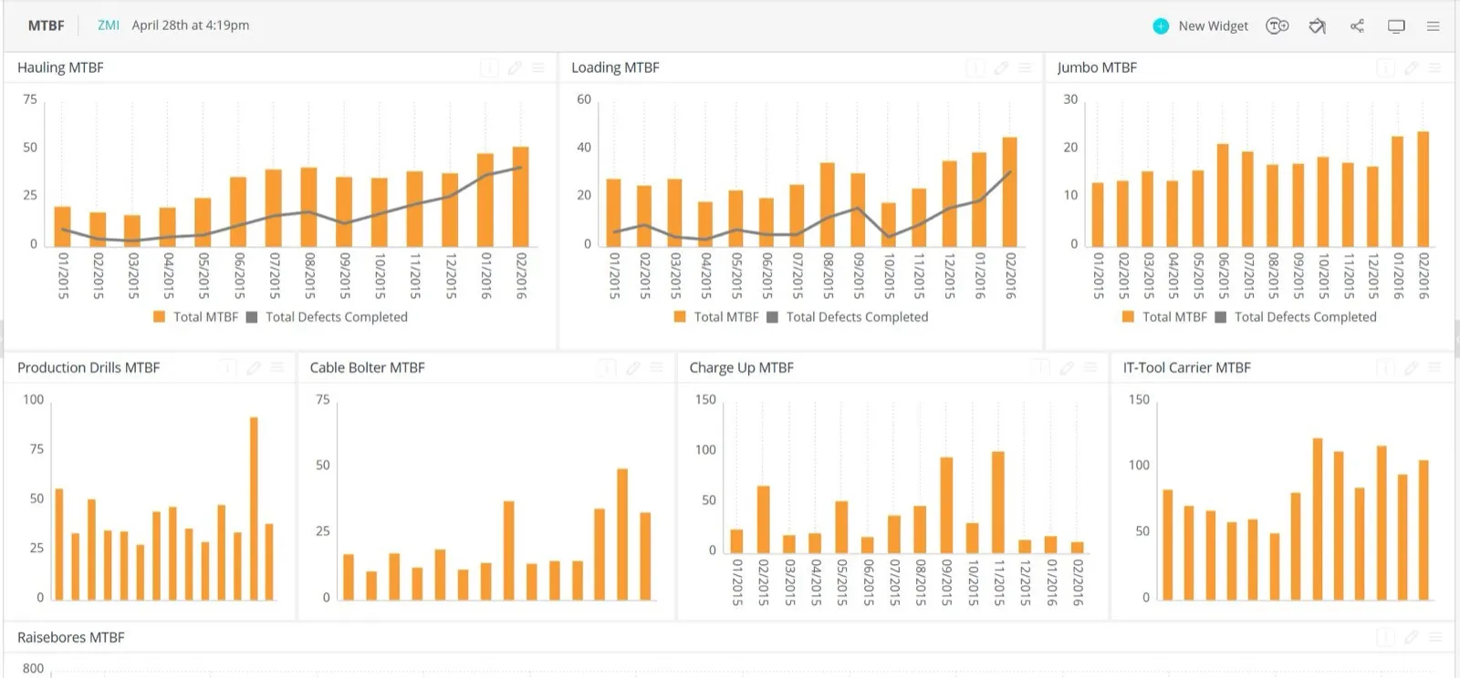
Task: Show info for the Loading MTBF widget
Action: click(975, 68)
